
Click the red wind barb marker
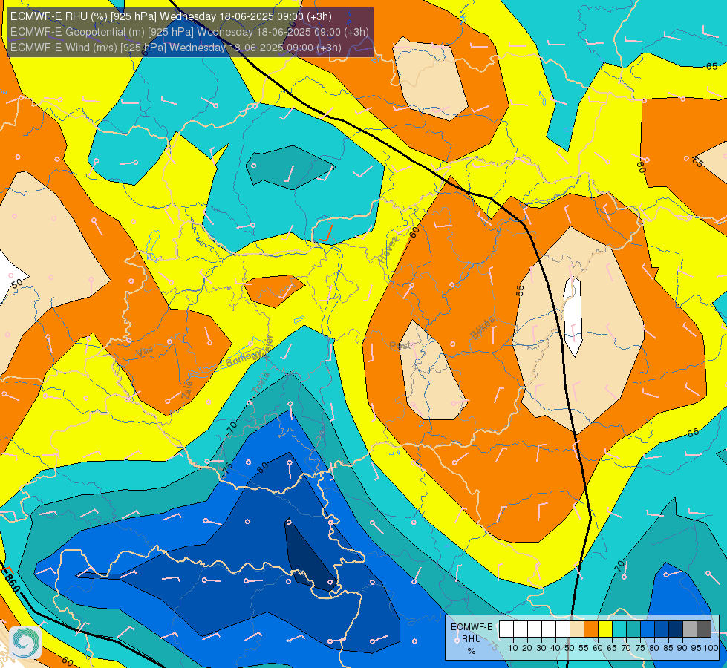tap(327, 234)
